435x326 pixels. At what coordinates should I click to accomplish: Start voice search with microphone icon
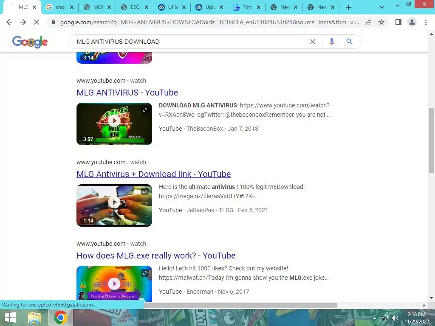331,42
